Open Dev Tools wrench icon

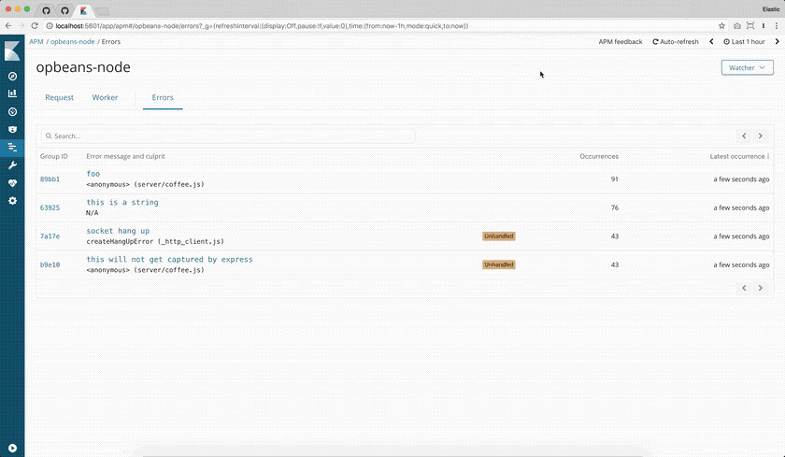[12, 165]
